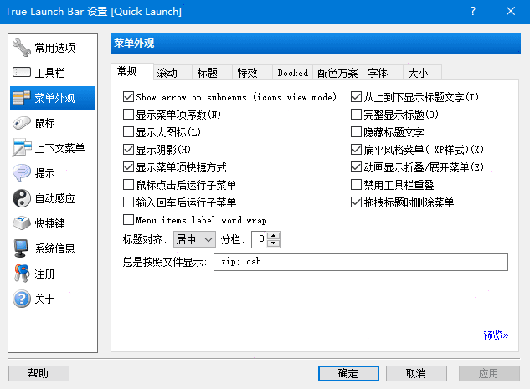530x389 pixels.
Task: Click the title bar help question mark
Action: click(473, 11)
